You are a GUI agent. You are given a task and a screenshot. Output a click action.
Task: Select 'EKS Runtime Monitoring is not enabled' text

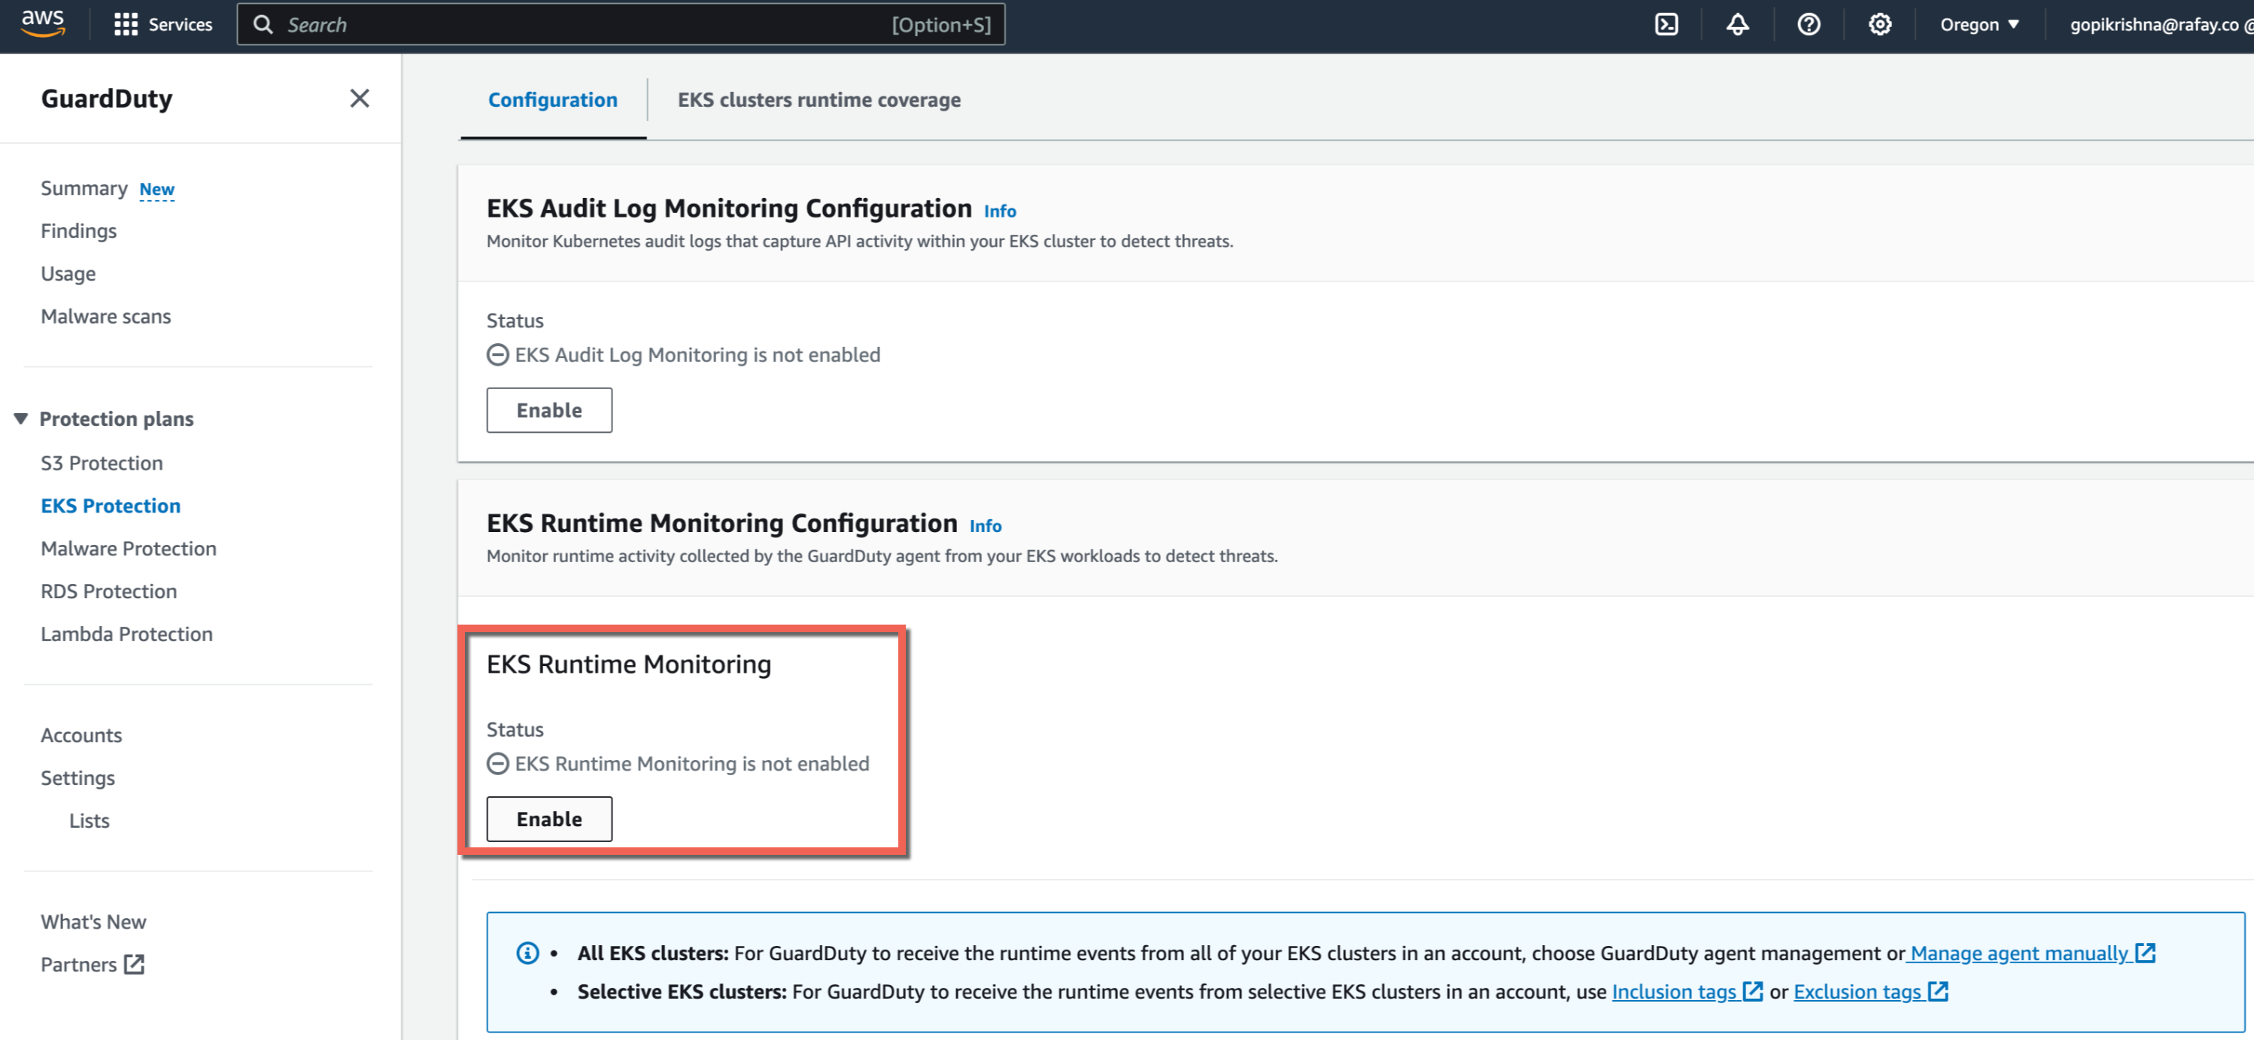tap(692, 763)
